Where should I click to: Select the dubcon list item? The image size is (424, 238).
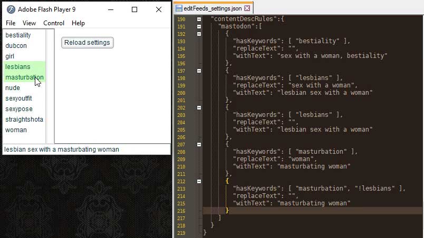(x=16, y=46)
